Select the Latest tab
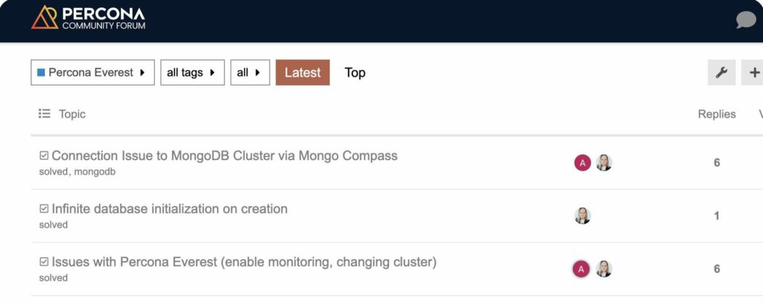This screenshot has height=305, width=763. [x=303, y=73]
